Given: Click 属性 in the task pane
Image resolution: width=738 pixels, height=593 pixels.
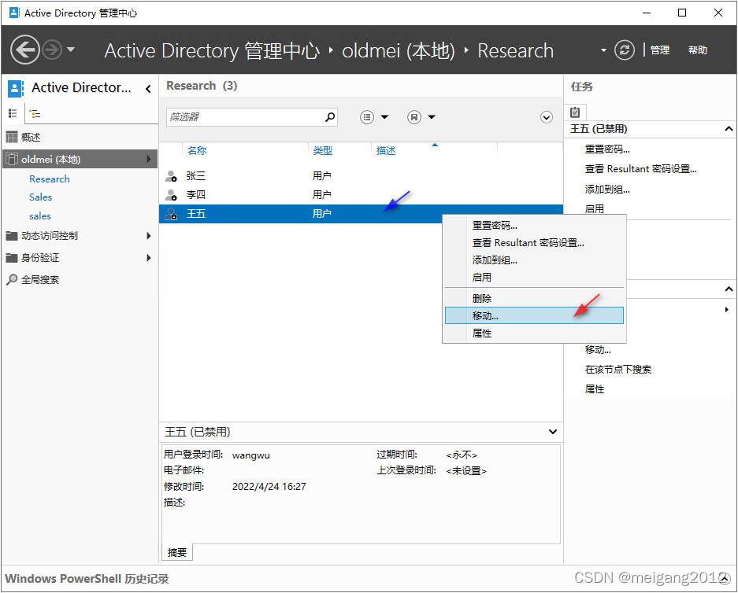Looking at the screenshot, I should [x=595, y=389].
